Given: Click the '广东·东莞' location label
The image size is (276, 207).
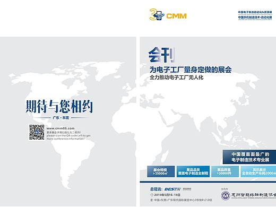Looking at the screenshot, I should point(61,118).
